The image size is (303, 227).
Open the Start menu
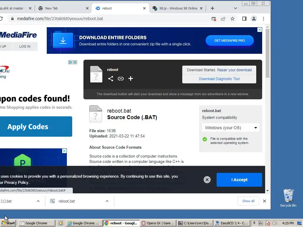click(8, 223)
